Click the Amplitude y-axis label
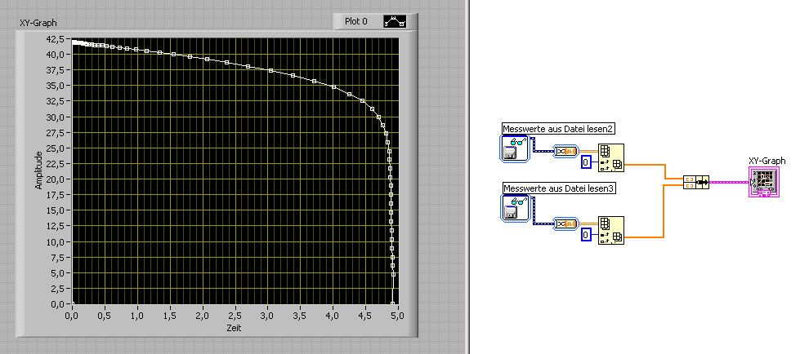Screen dimensions: 800x354 tap(38, 170)
